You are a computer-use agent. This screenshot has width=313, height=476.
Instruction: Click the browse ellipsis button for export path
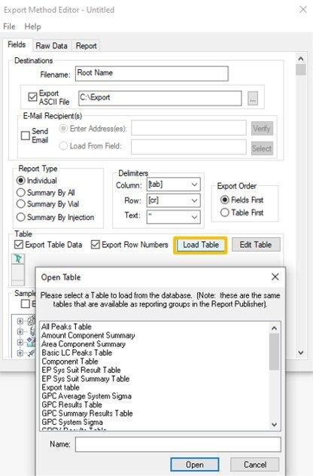pos(253,99)
